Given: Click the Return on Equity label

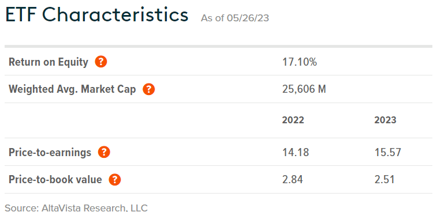Looking at the screenshot, I should pyautogui.click(x=48, y=62).
